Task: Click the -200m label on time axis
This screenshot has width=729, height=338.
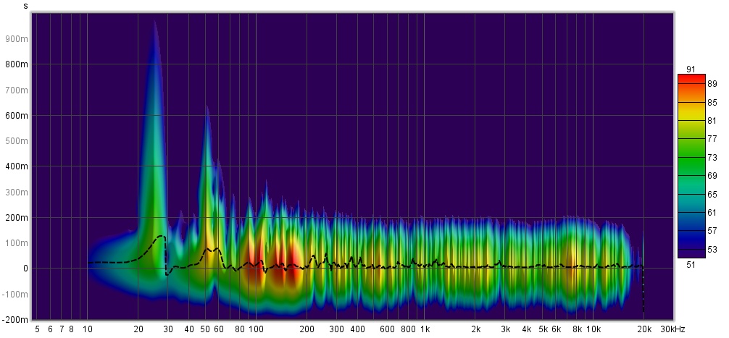Action: coord(15,320)
